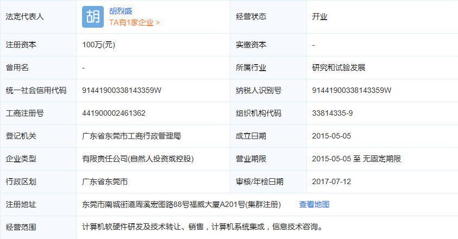Expand the orange TA有1家企业 link
This screenshot has height=239, width=458.
pyautogui.click(x=135, y=23)
